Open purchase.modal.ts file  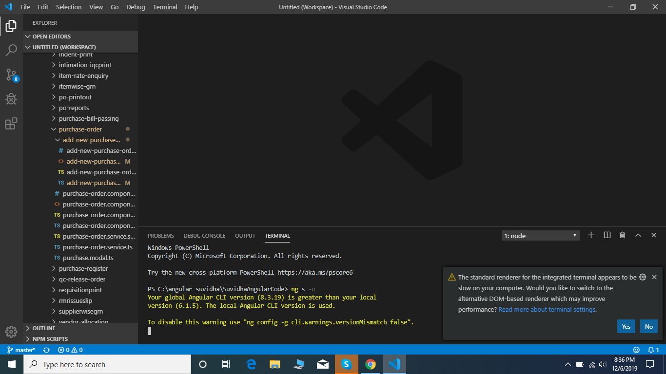pos(88,258)
